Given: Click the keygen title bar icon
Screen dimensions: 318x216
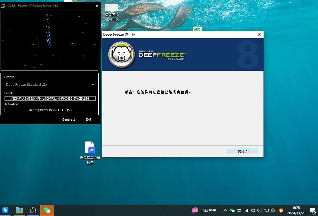Looking at the screenshot, I should (x=3, y=6).
